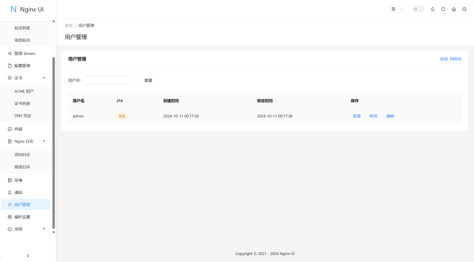Screen dimensions: 474x262
Task: Click the 证书 shield icon
Action: [x=10, y=78]
